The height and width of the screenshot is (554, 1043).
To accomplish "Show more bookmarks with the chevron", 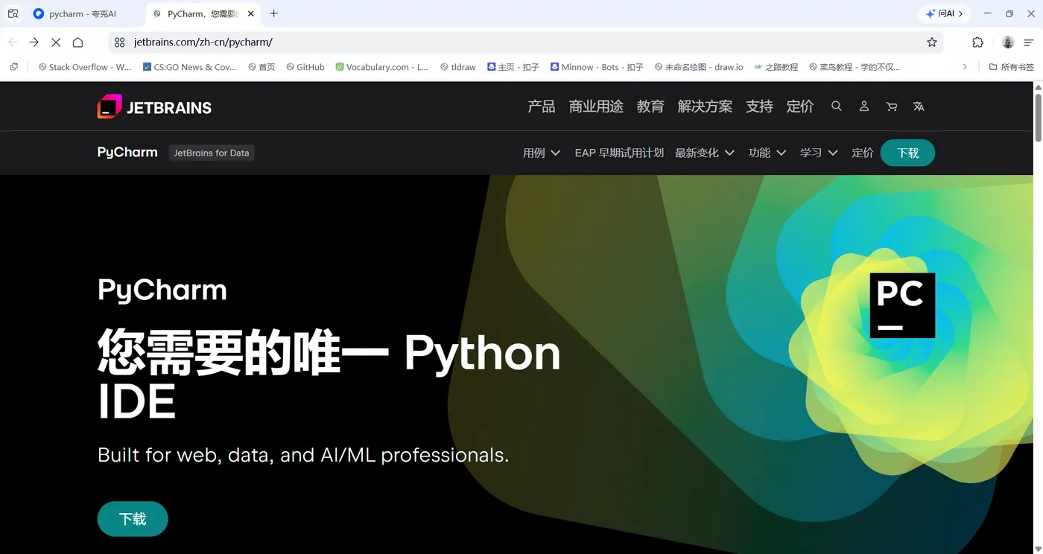I will coord(965,67).
